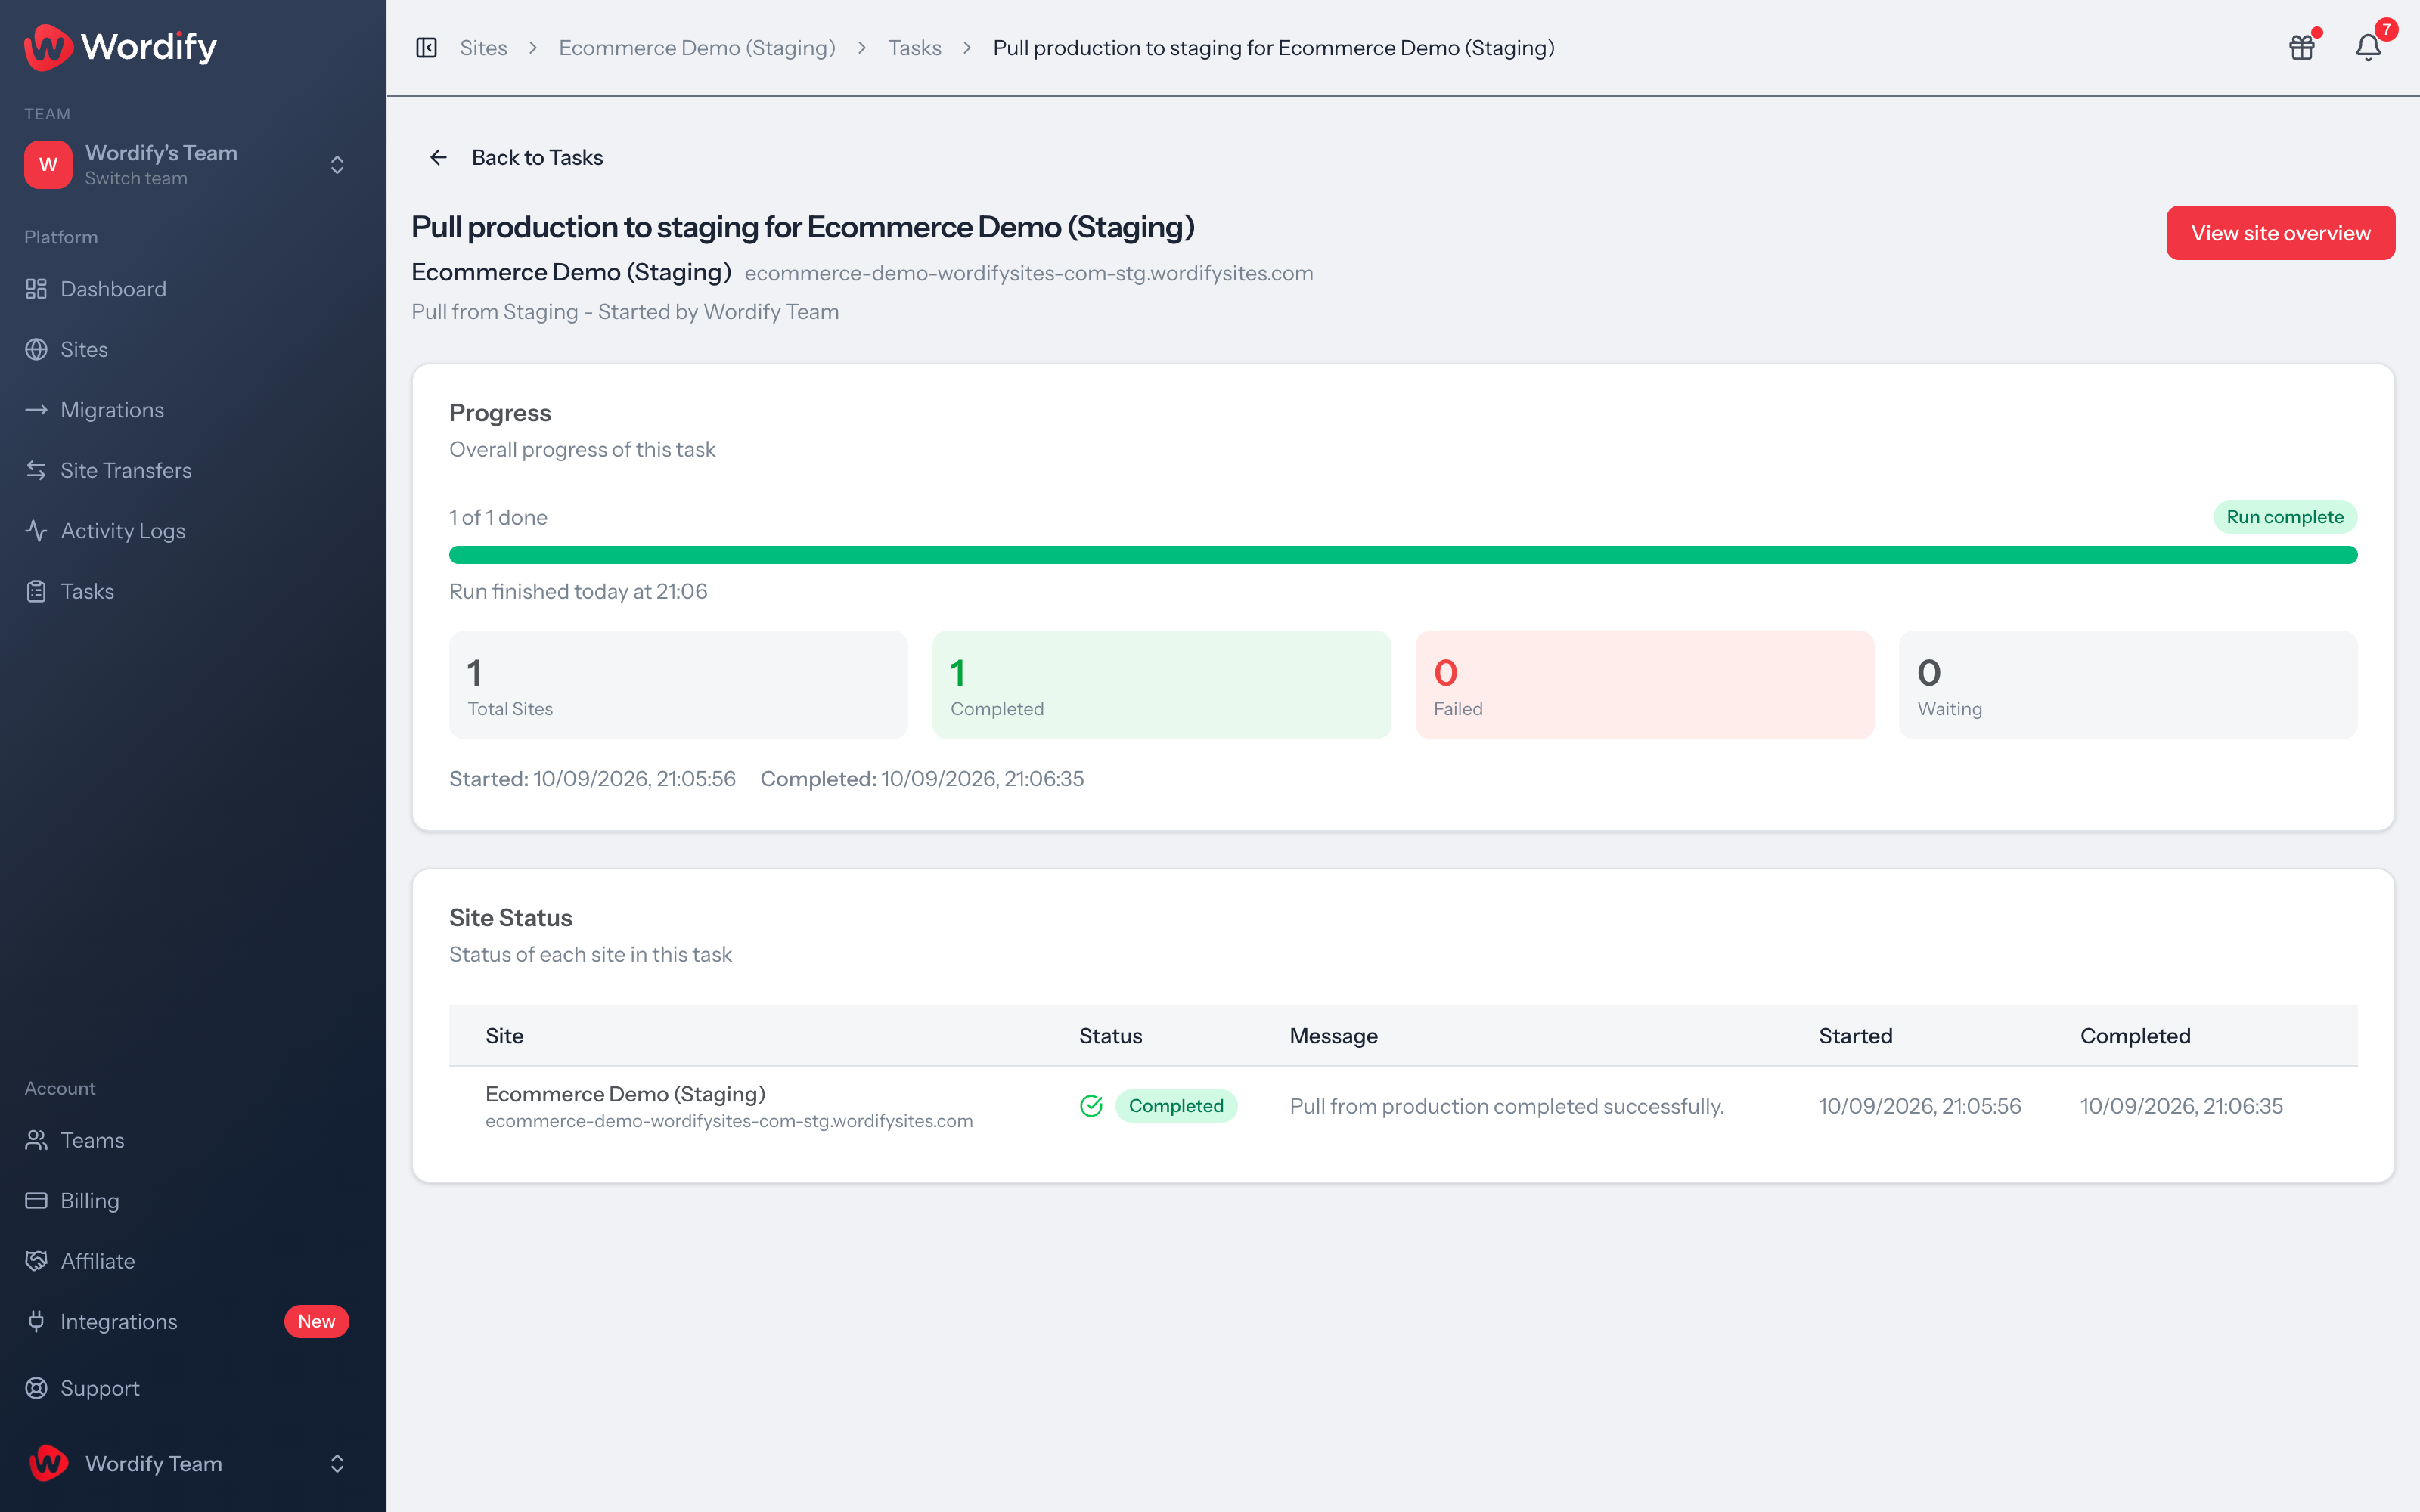Open Integrations page
The width and height of the screenshot is (2420, 1512).
point(119,1321)
